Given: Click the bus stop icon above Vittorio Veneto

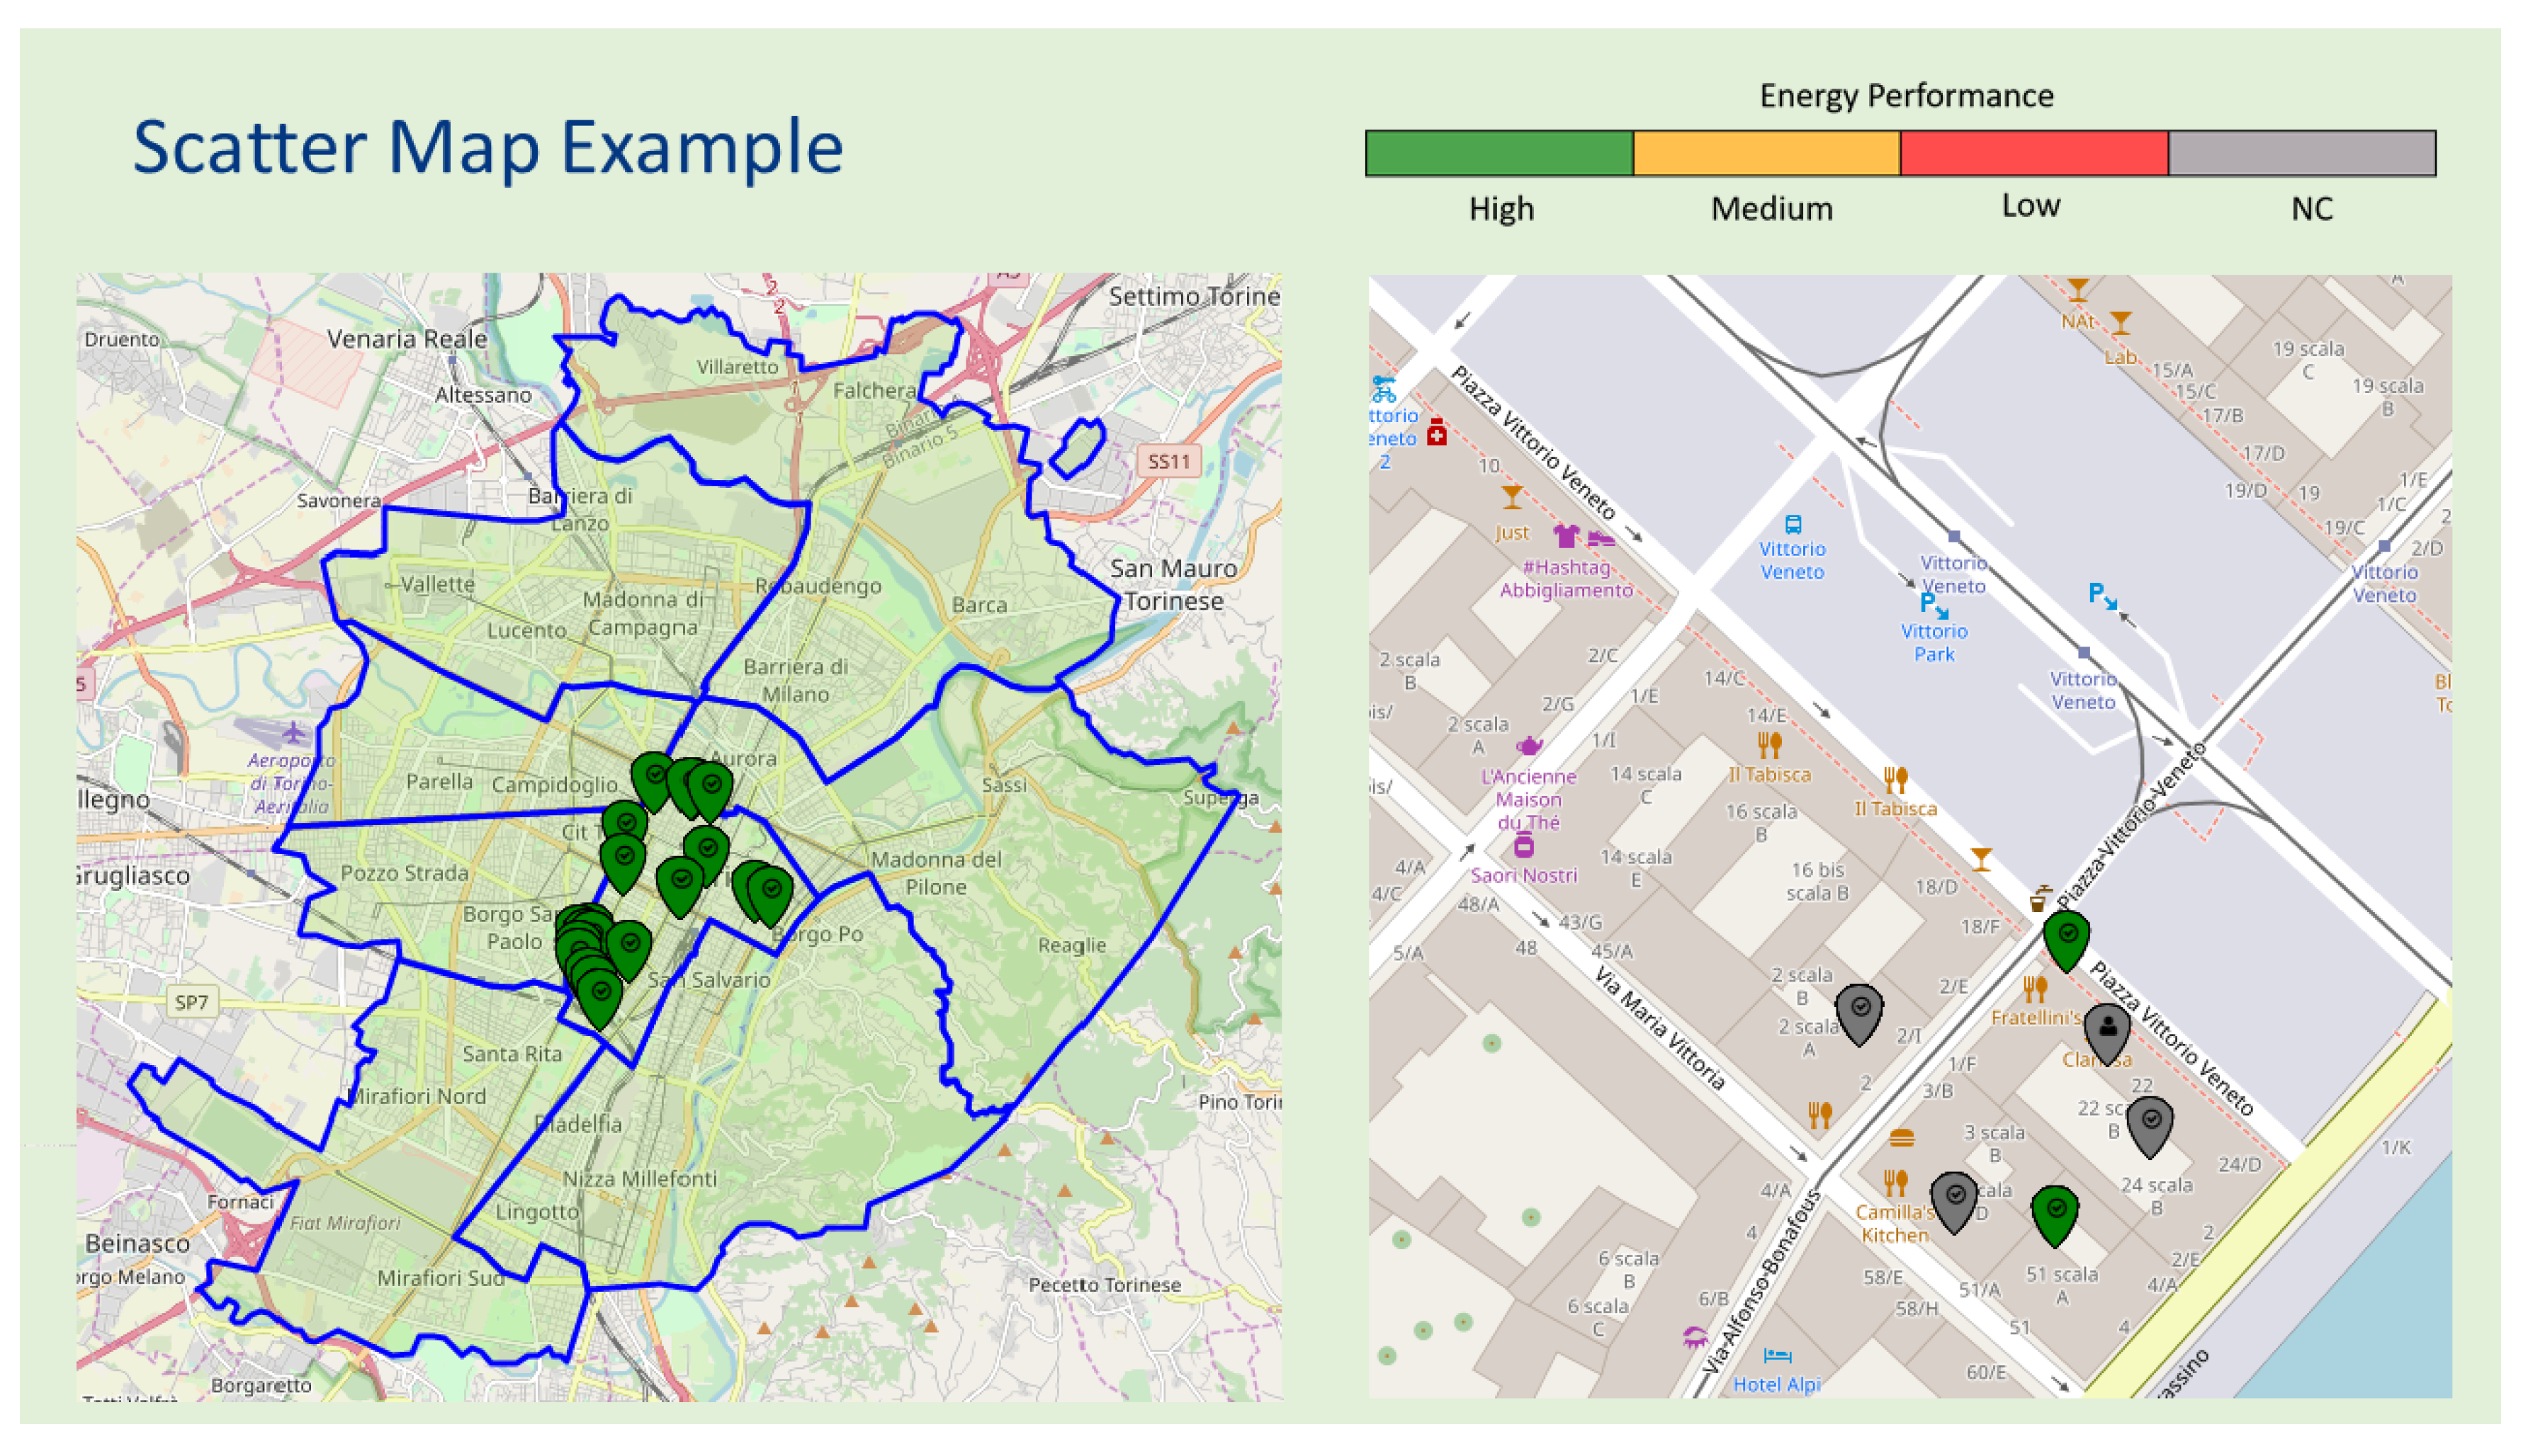Looking at the screenshot, I should pos(1793,524).
